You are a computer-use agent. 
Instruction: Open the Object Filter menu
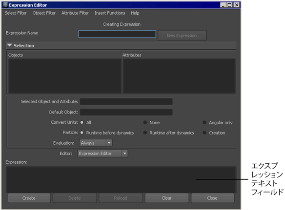tap(44, 13)
